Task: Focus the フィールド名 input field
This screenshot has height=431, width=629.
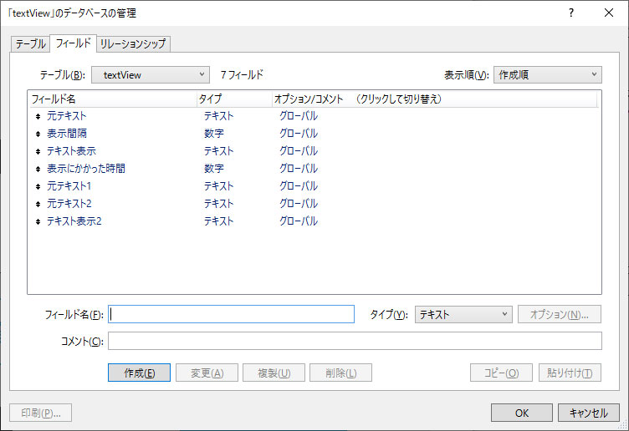Action: 231,314
